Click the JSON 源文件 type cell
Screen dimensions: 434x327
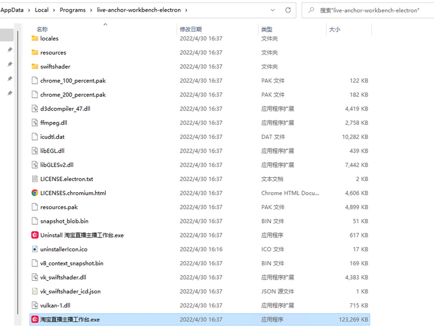point(278,291)
